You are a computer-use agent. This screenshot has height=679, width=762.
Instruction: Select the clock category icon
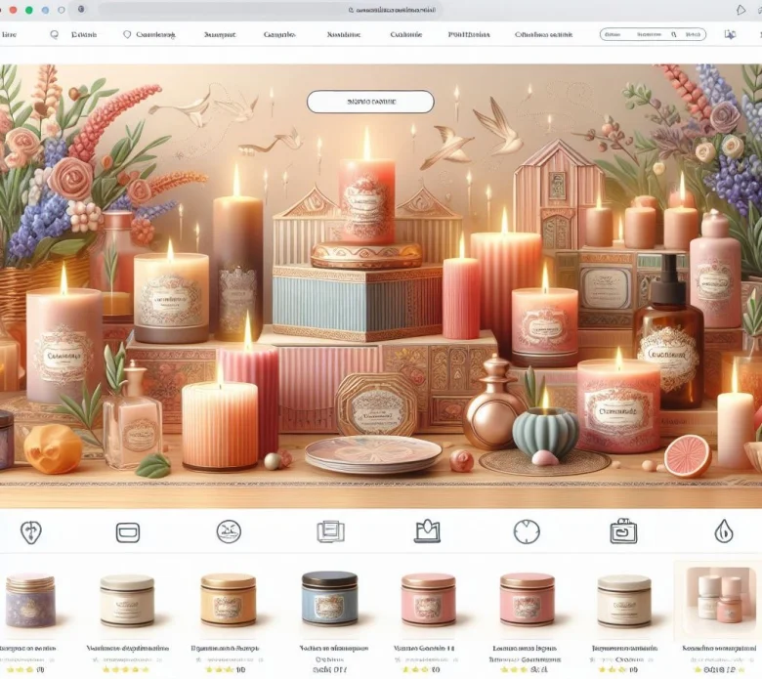[527, 531]
